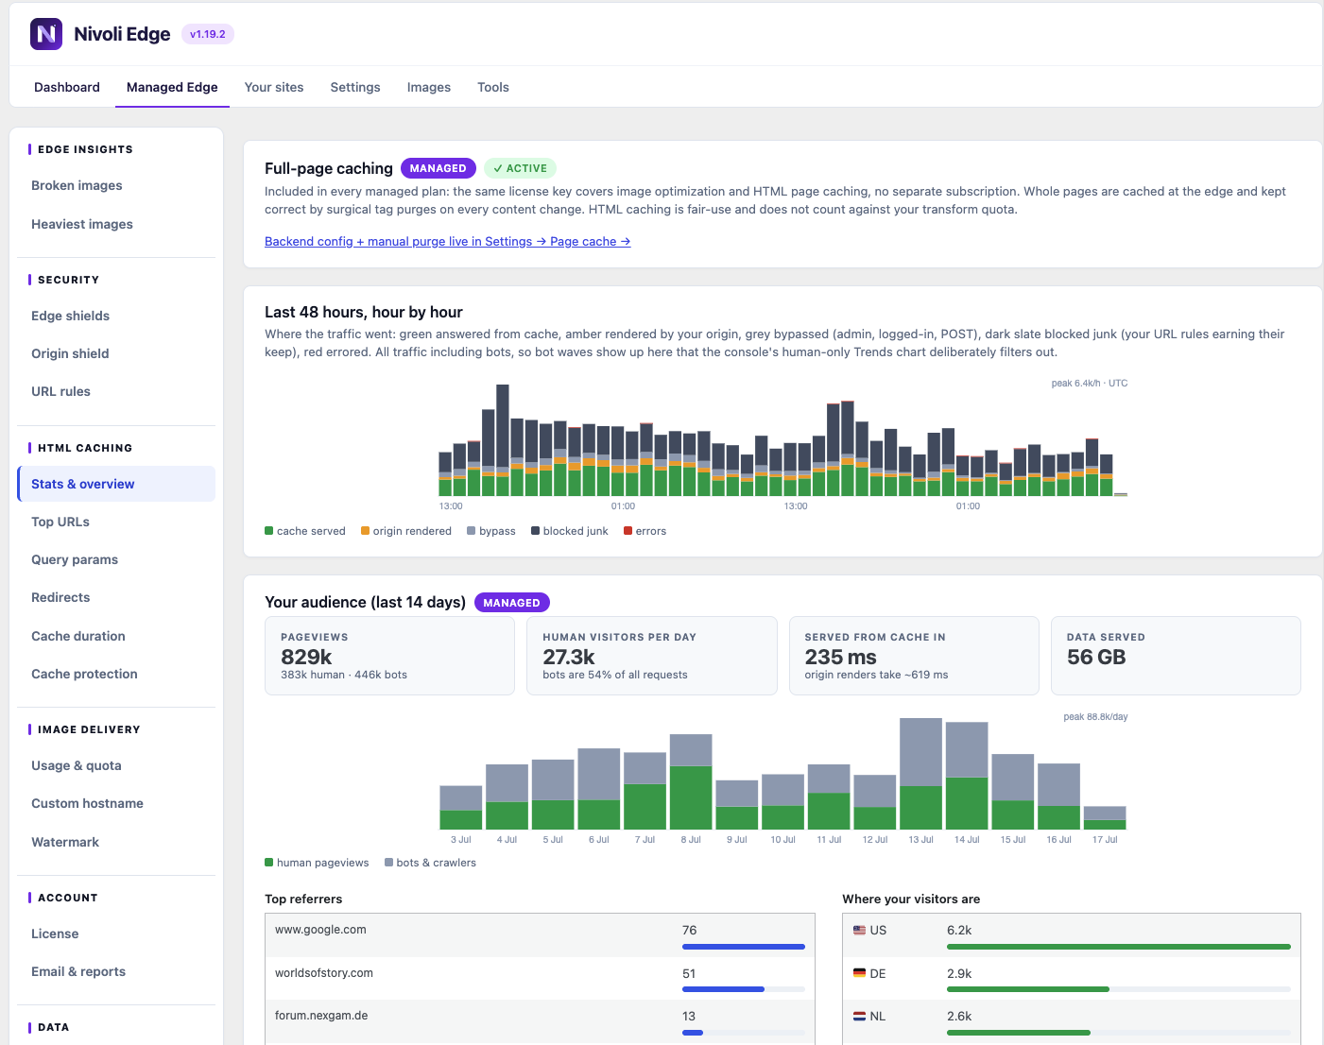
Task: Click the NL flag icon
Action: [859, 1017]
